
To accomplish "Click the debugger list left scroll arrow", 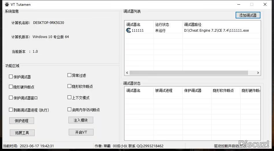I will coord(127,73).
